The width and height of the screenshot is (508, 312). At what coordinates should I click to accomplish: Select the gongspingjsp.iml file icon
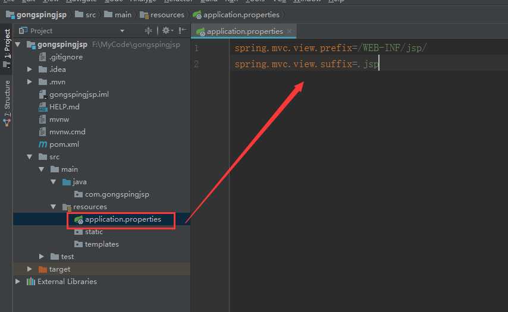(x=42, y=94)
